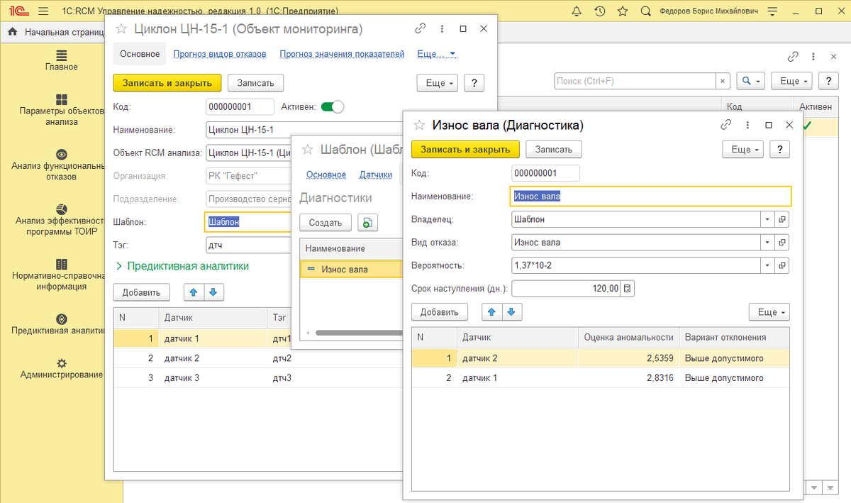Open notifications bell in title bar
The image size is (851, 503).
tap(577, 11)
